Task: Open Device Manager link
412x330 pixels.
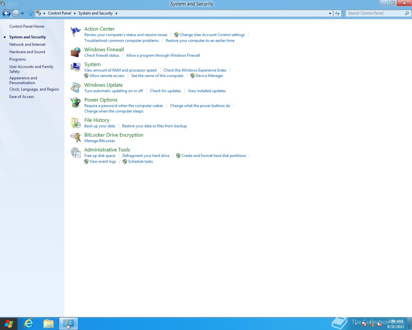Action: coord(209,76)
